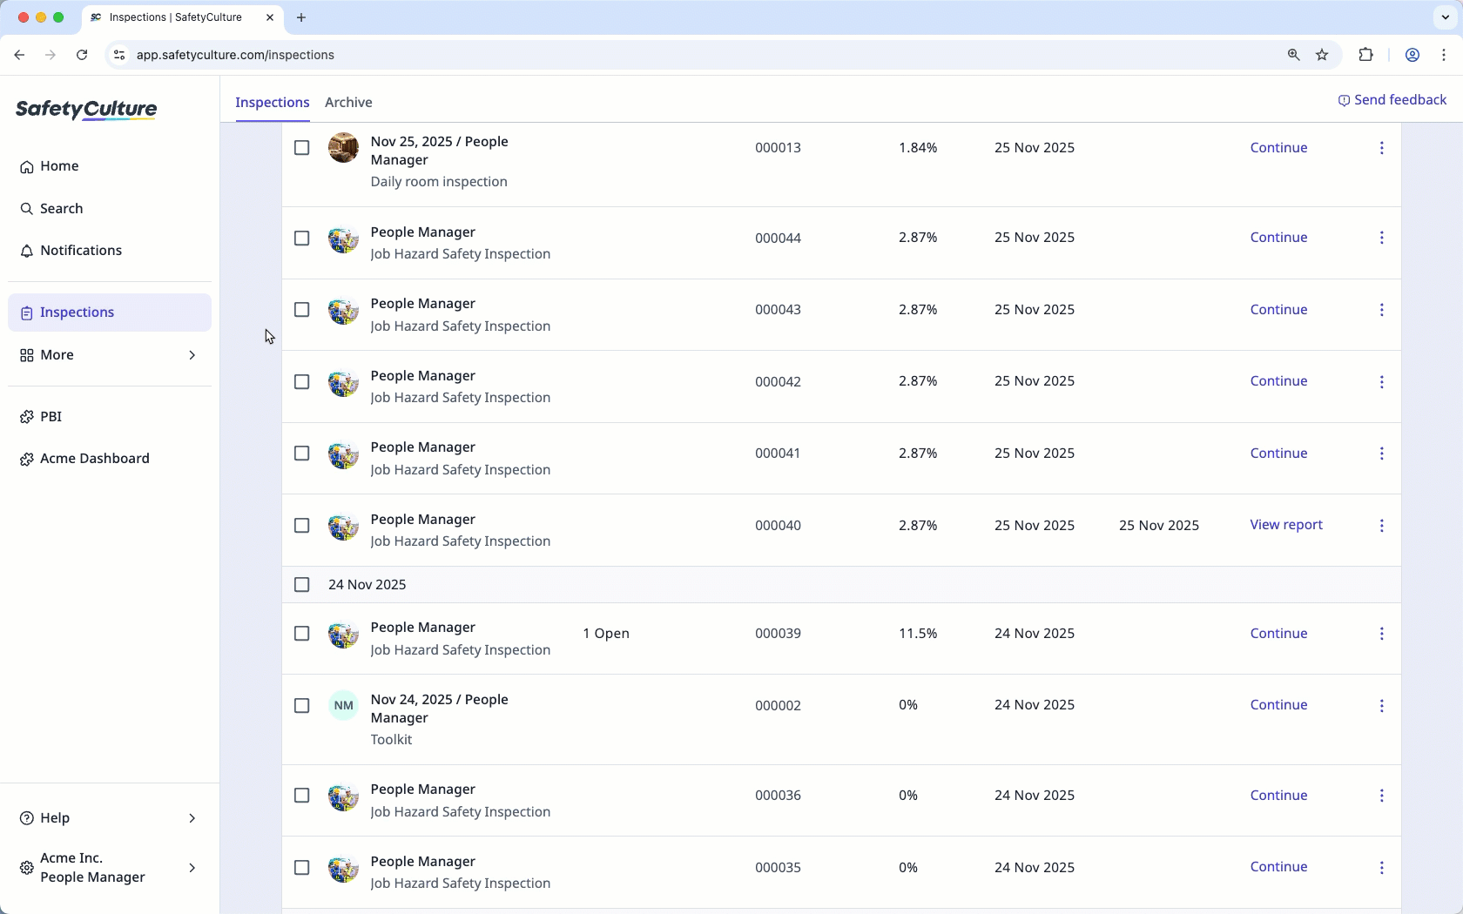Open the browser tab list dropdown
The height and width of the screenshot is (914, 1463).
[1445, 17]
